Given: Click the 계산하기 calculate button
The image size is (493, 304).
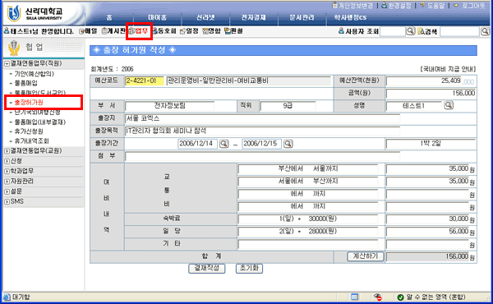Looking at the screenshot, I should pos(366,256).
